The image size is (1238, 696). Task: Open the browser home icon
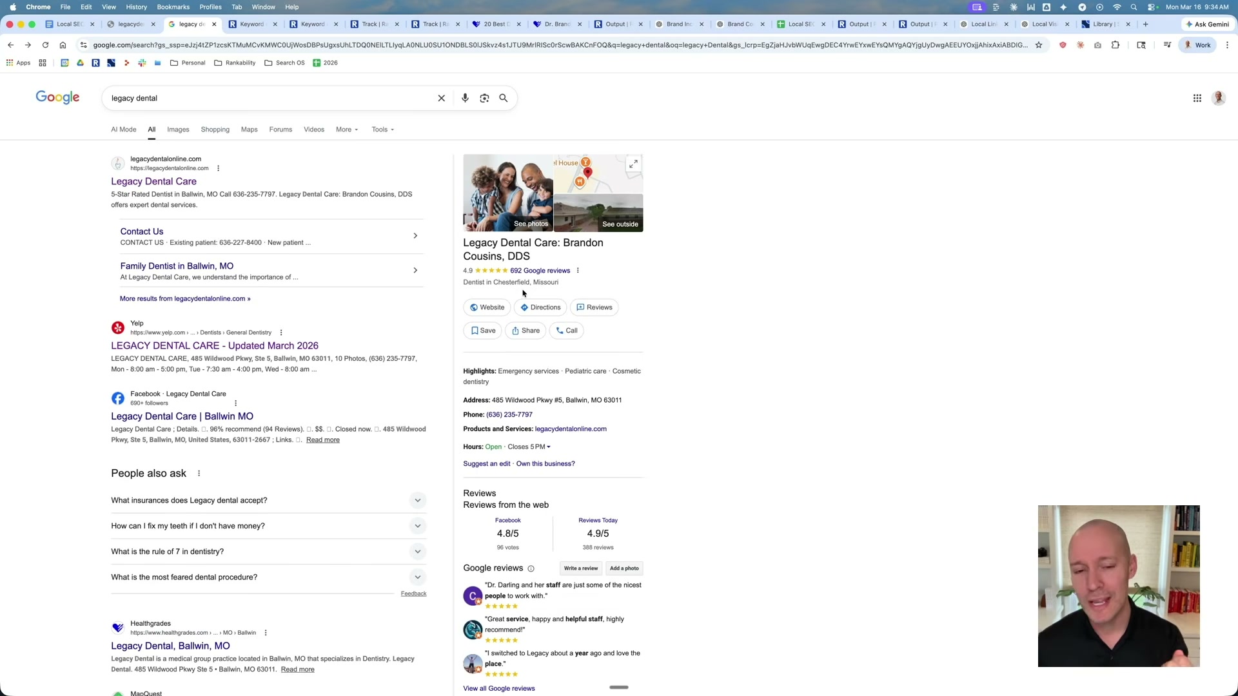[x=63, y=45]
